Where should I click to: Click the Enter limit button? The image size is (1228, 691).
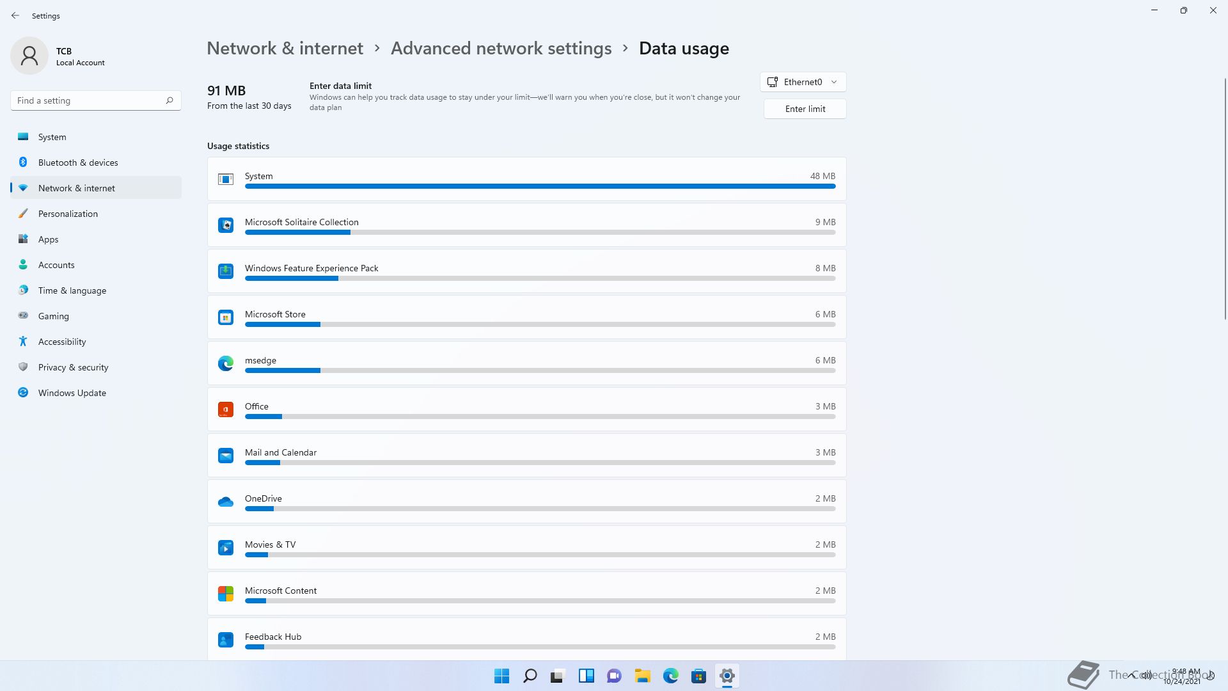[805, 109]
